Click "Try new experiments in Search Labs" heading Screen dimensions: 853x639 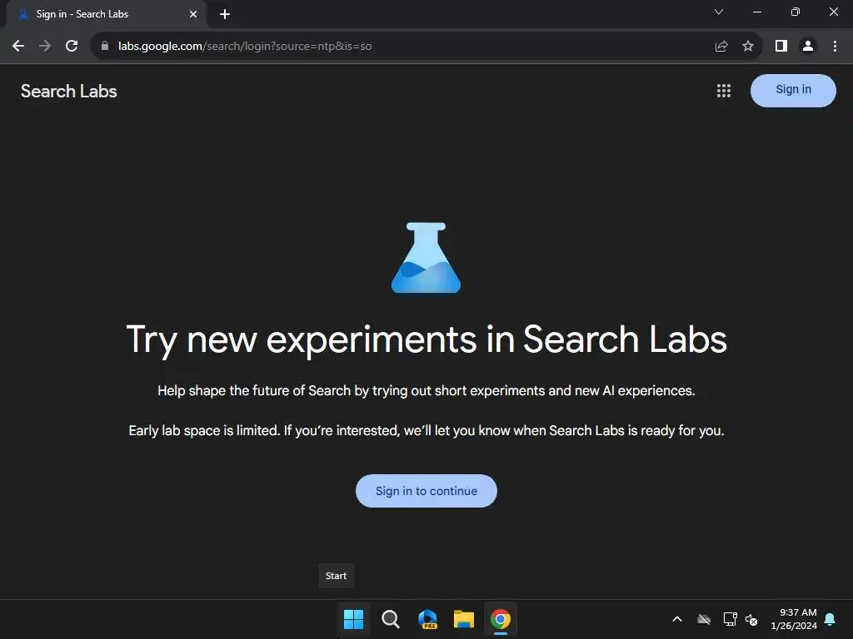426,340
